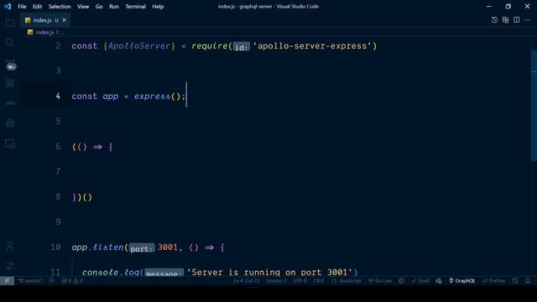This screenshot has height=302, width=537.
Task: Click line number 4 in the gutter
Action: [58, 96]
